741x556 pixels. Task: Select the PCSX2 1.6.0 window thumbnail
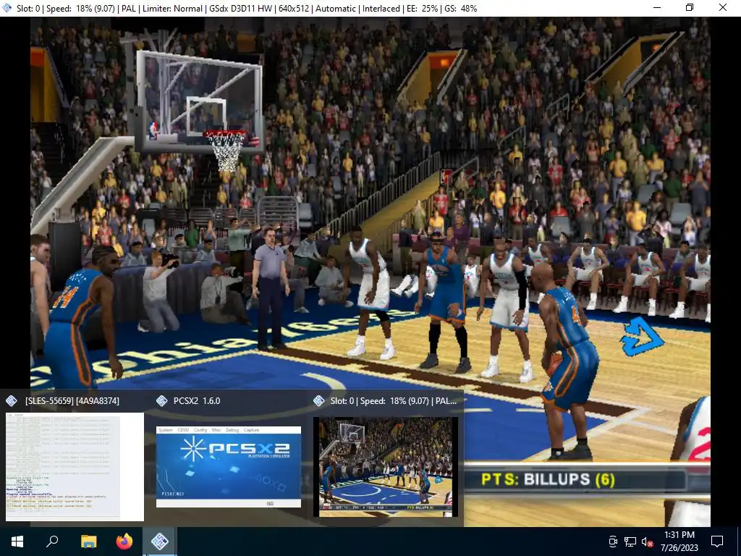229,467
